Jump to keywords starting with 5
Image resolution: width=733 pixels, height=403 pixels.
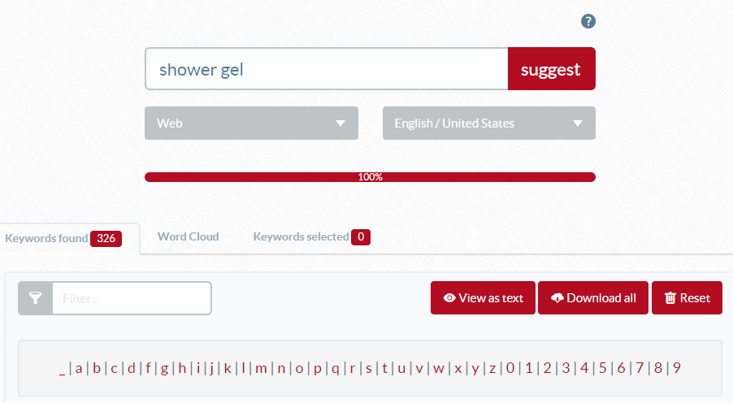point(603,368)
